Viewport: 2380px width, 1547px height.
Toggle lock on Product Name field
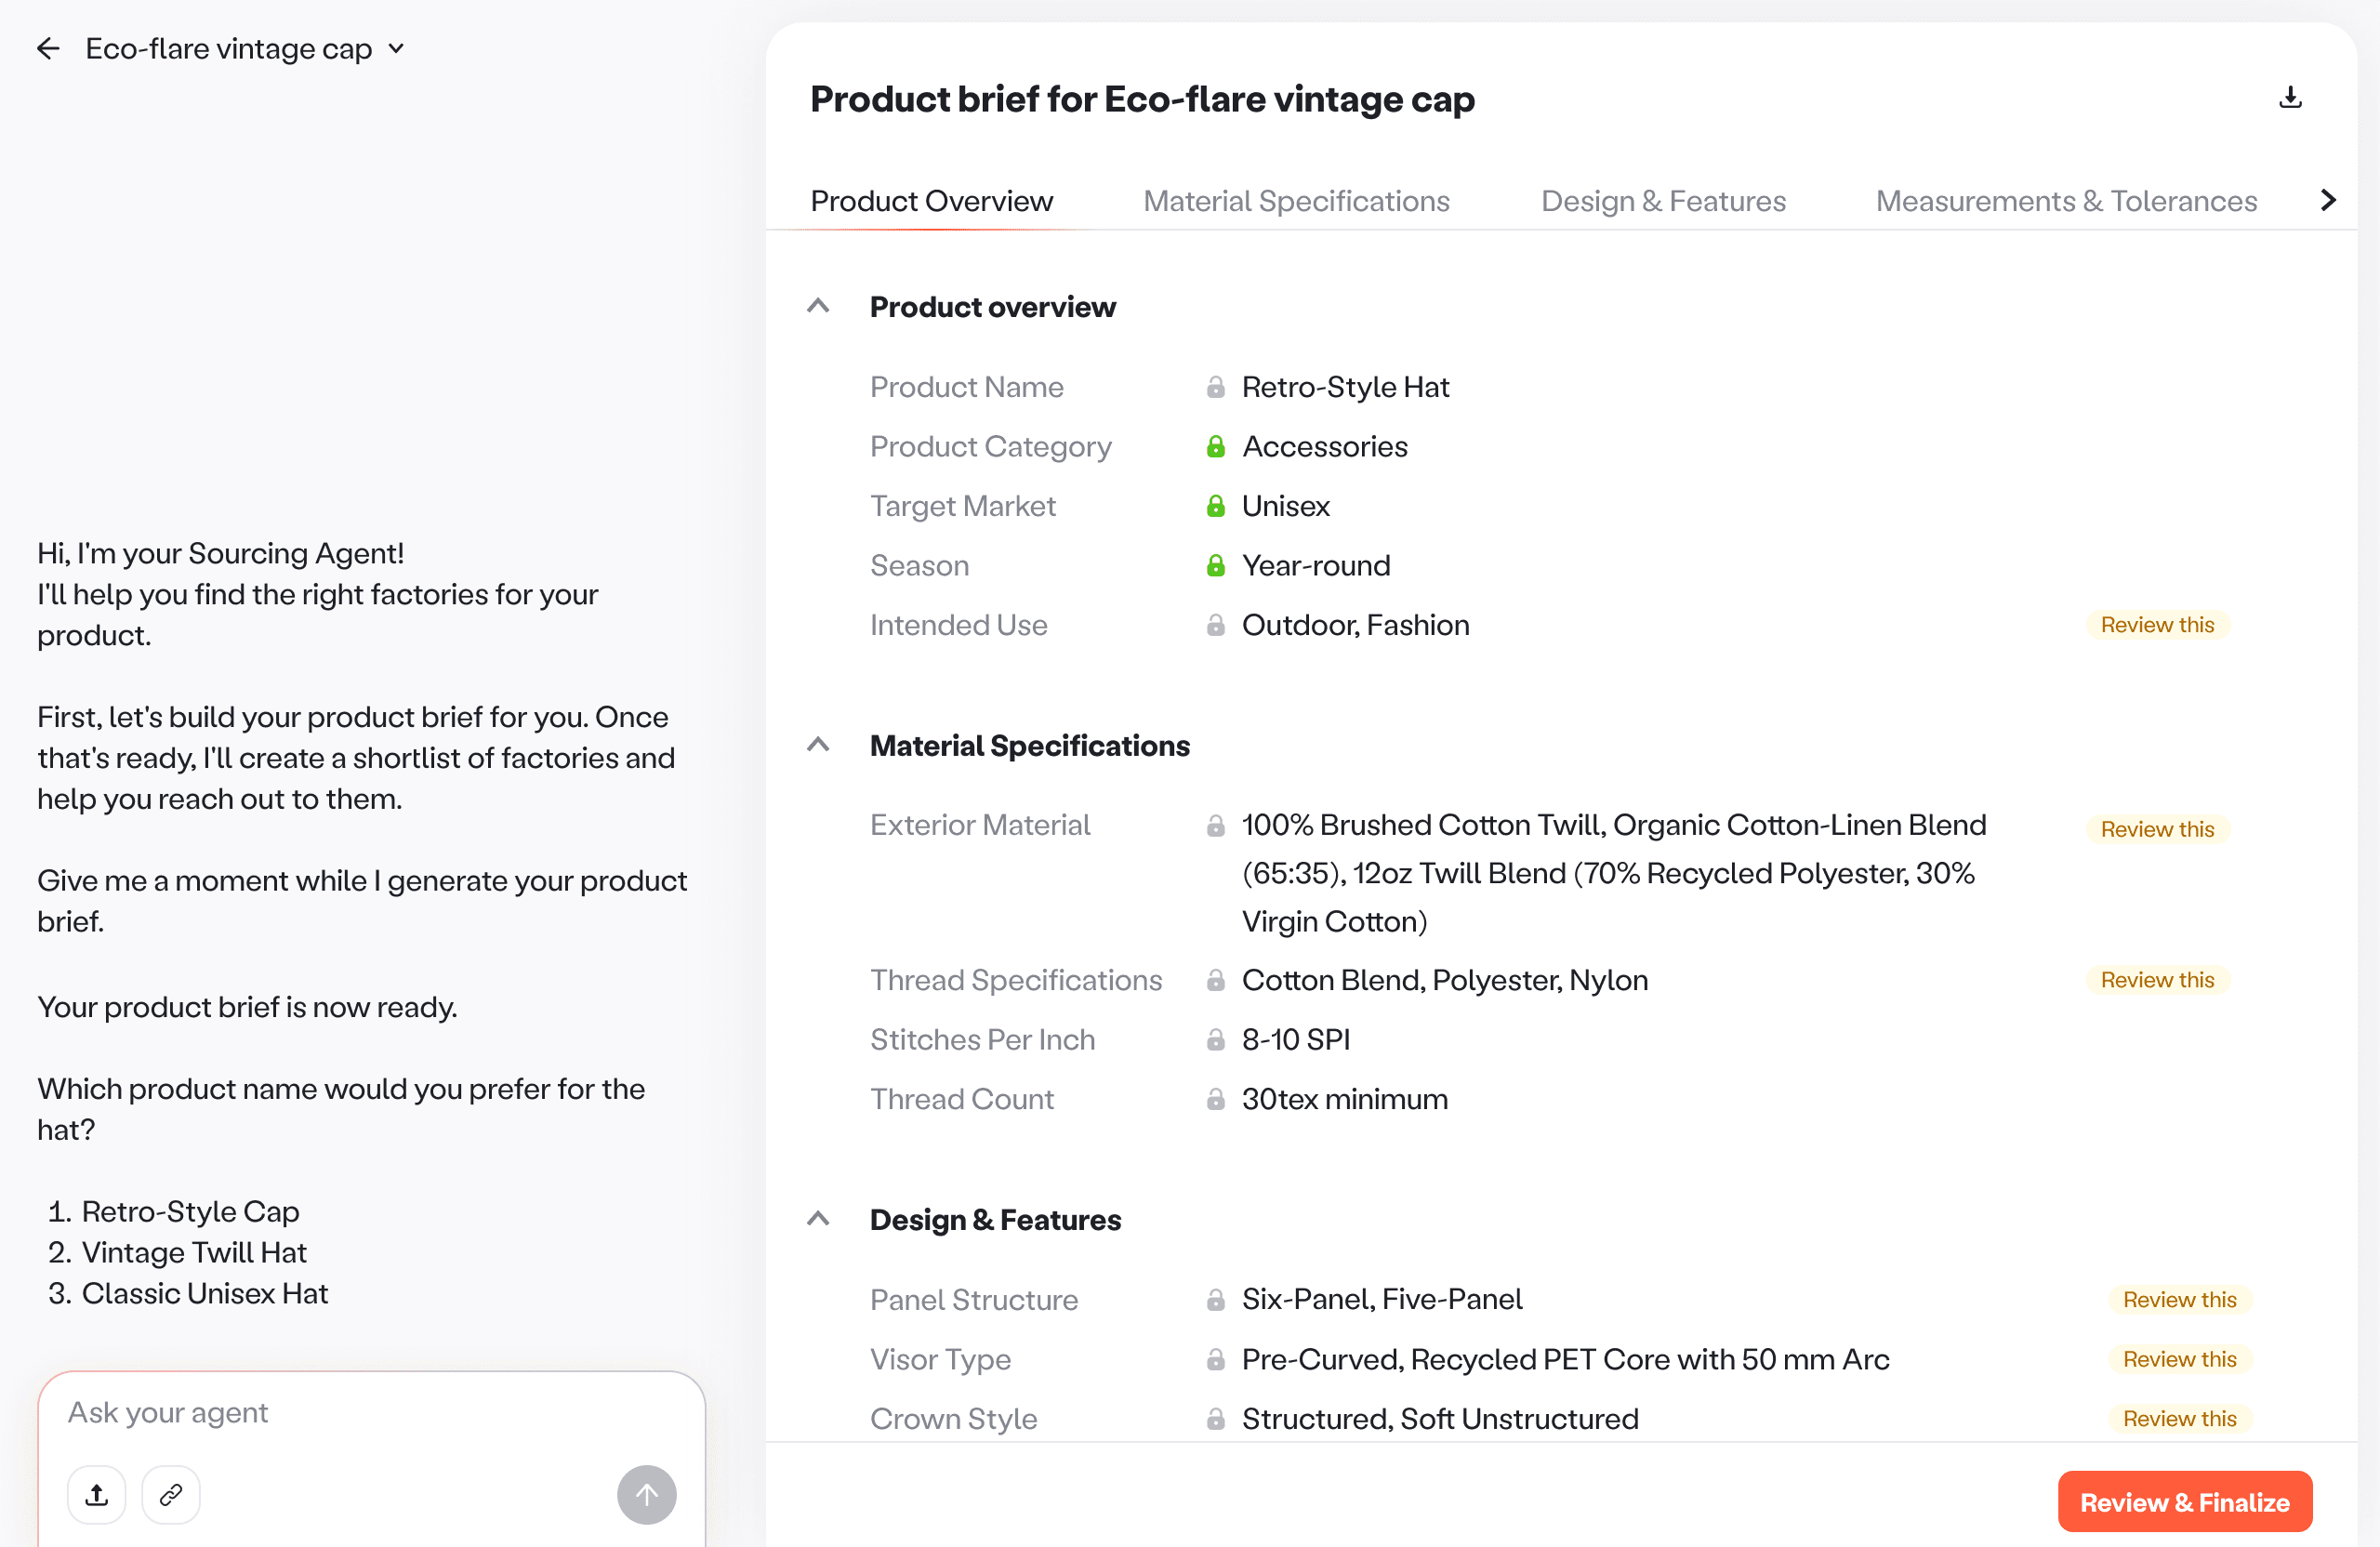pos(1215,387)
